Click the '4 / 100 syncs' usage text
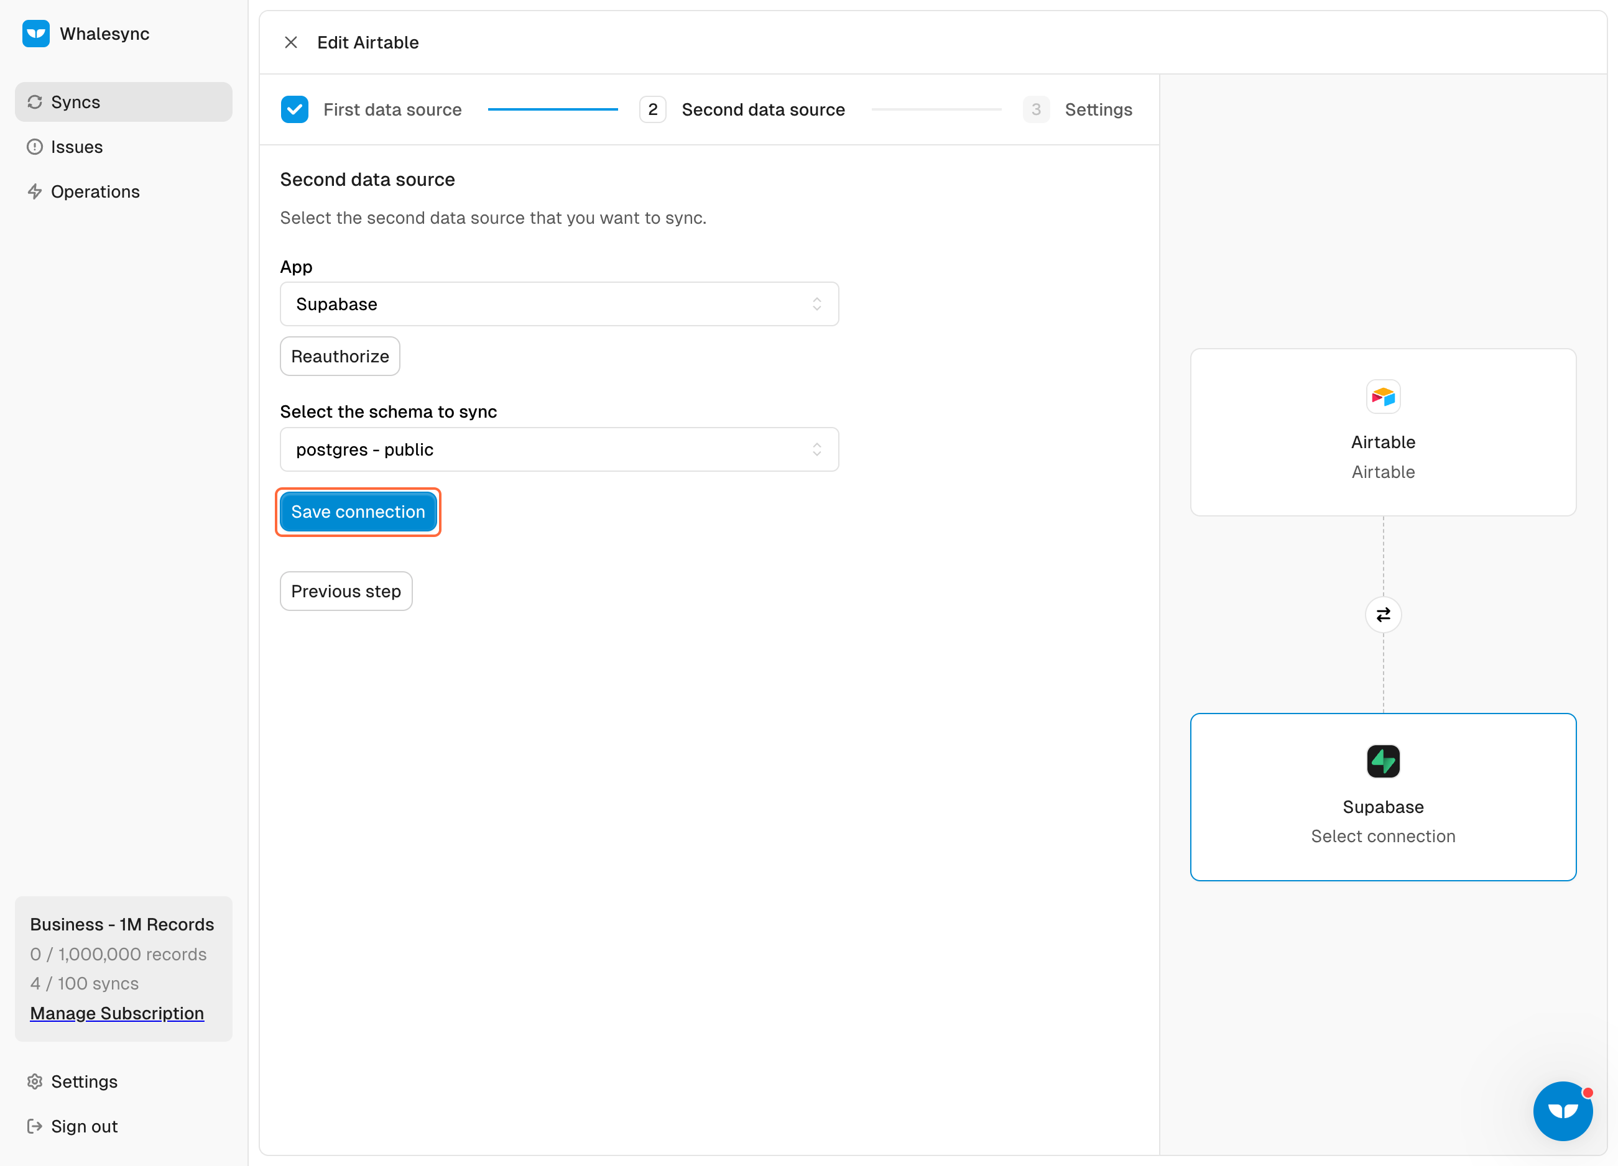 84,983
